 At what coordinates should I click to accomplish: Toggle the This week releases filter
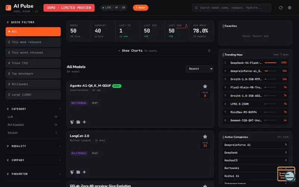click(33, 42)
